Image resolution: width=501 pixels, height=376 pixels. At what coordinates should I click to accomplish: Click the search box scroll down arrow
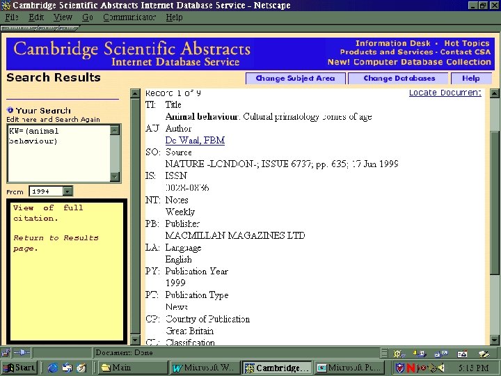coord(115,177)
